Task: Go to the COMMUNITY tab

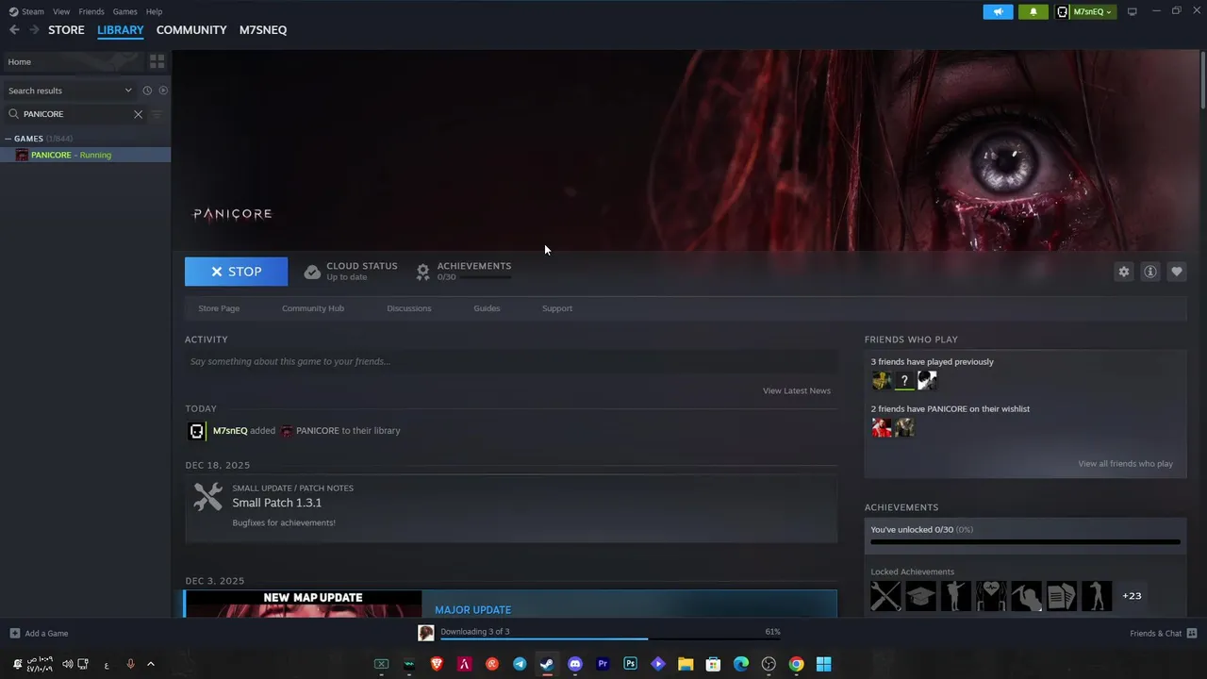Action: tap(191, 30)
